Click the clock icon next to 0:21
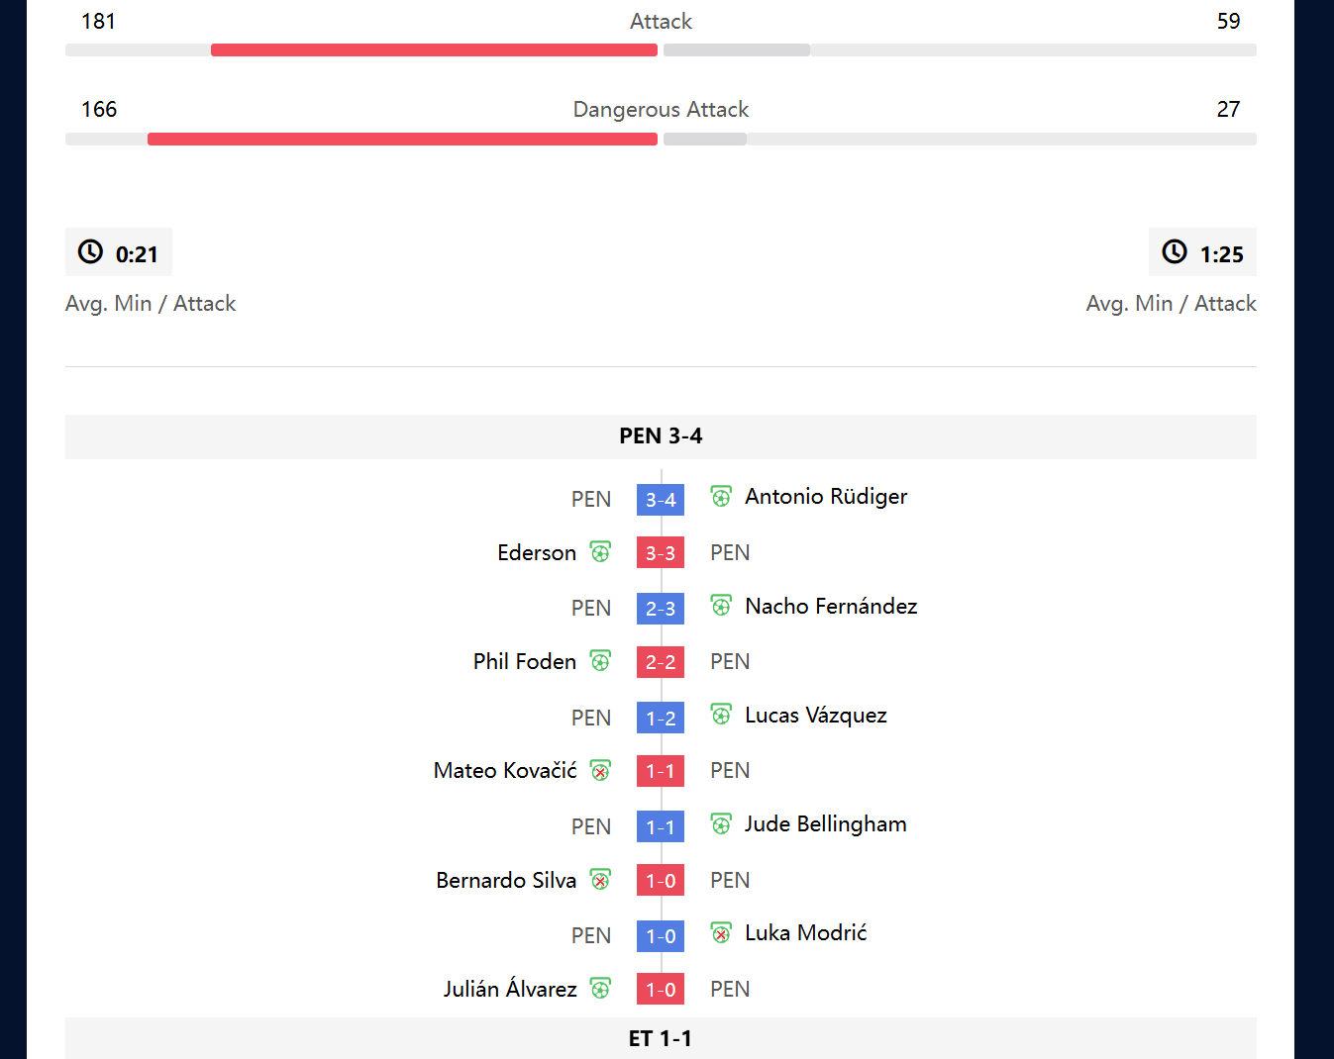 pyautogui.click(x=90, y=251)
